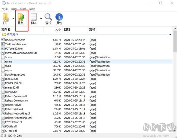Open the 文件 menu
Image resolution: width=177 pixels, height=138 pixels.
pos(4,9)
